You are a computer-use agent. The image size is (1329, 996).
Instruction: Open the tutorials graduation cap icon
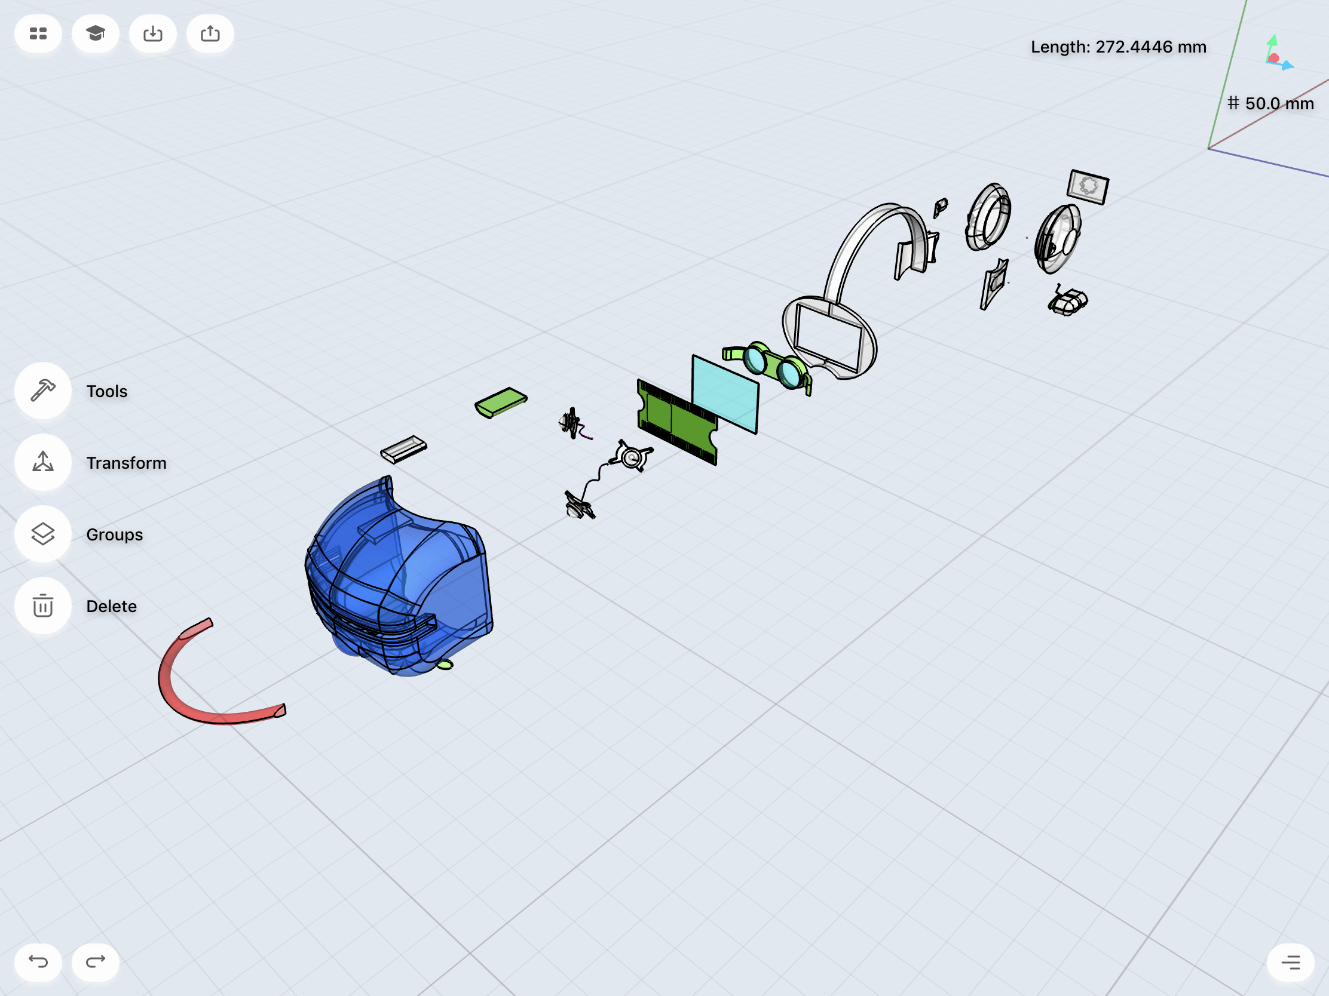click(95, 33)
